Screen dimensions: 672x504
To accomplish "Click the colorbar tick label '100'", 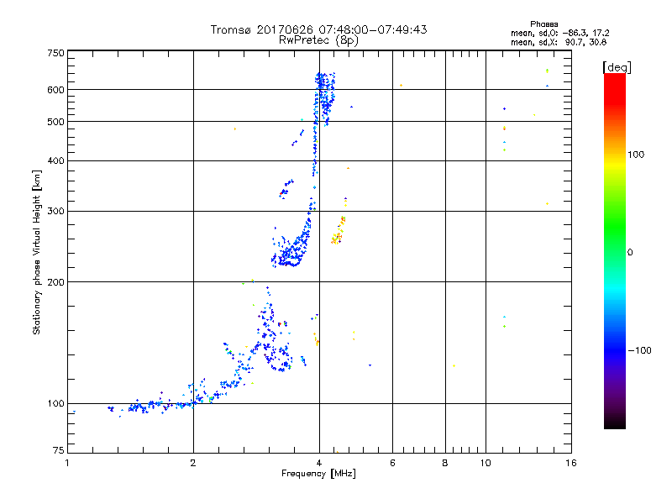I will 636,155.
